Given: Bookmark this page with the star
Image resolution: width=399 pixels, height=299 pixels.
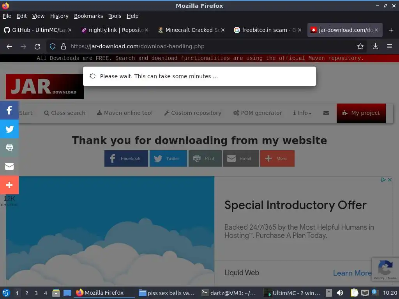Looking at the screenshot, I should 360,46.
